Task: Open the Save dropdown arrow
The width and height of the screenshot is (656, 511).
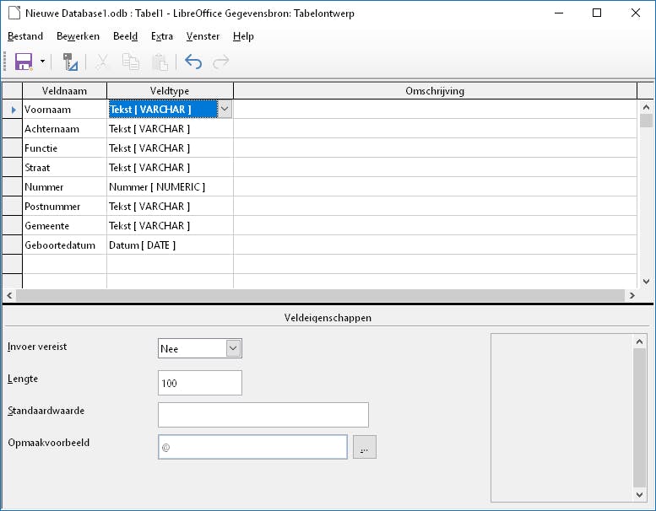Action: click(x=42, y=62)
